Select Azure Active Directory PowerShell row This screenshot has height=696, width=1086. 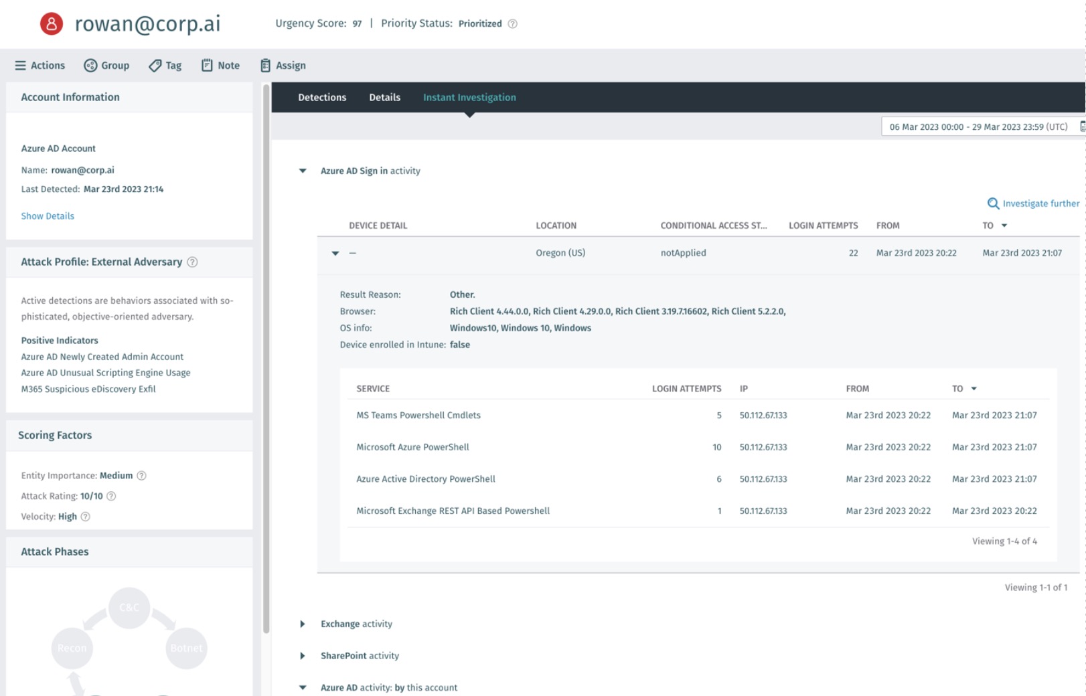(698, 479)
